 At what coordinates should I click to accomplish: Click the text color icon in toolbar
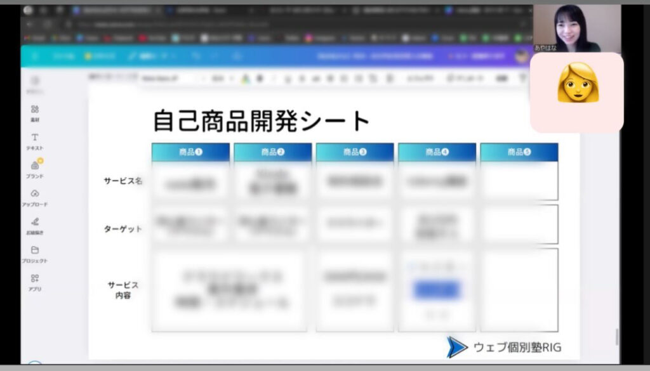point(246,79)
